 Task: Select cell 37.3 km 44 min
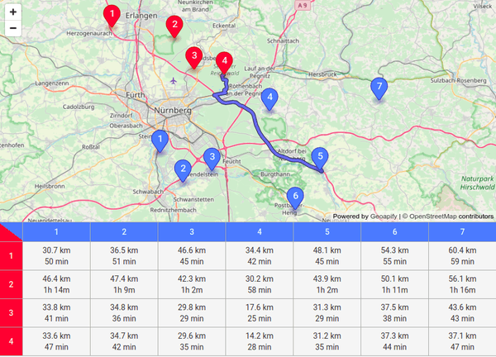pyautogui.click(x=395, y=341)
